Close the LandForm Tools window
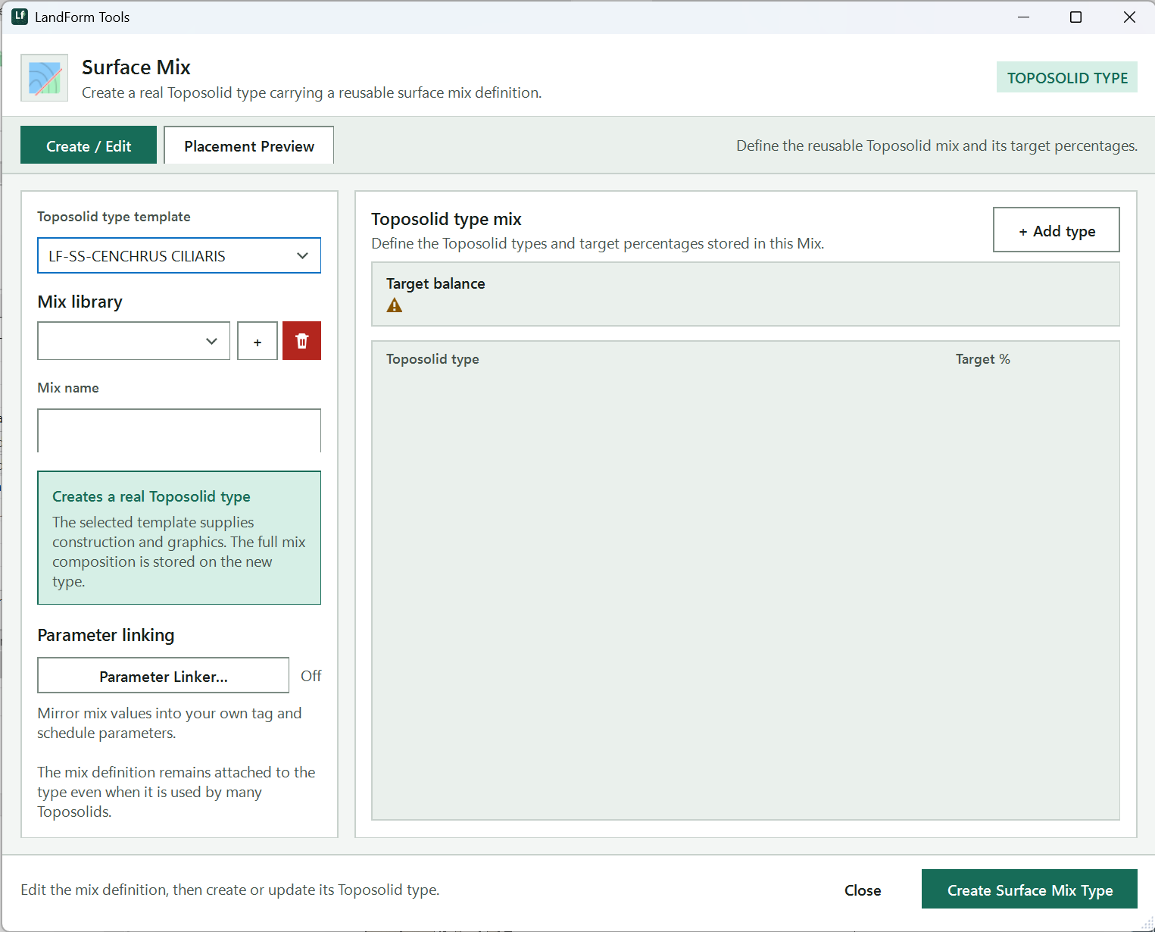Image resolution: width=1155 pixels, height=932 pixels. (x=1129, y=17)
